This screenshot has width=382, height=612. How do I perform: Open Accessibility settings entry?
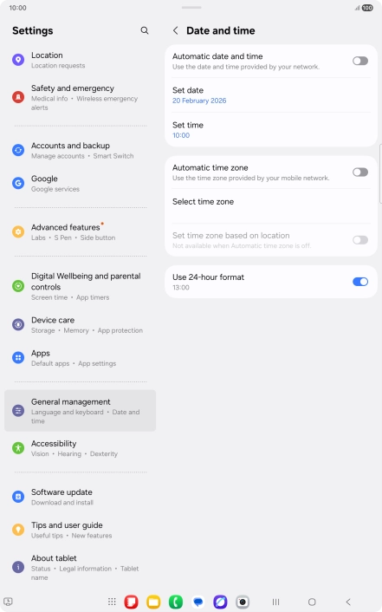tap(80, 448)
